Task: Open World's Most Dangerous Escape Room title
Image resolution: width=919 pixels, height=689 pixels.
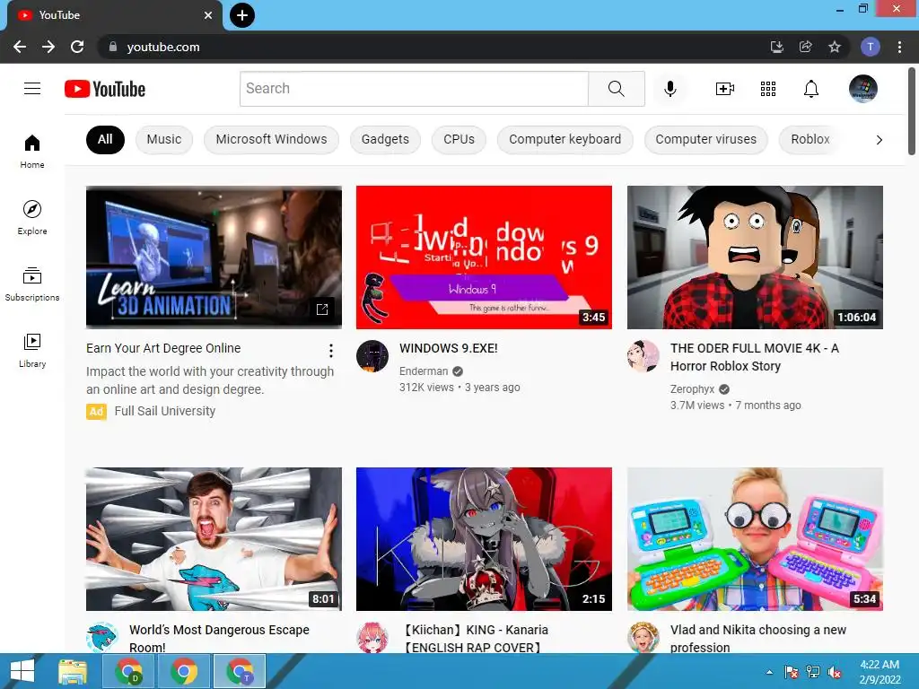Action: tap(219, 638)
